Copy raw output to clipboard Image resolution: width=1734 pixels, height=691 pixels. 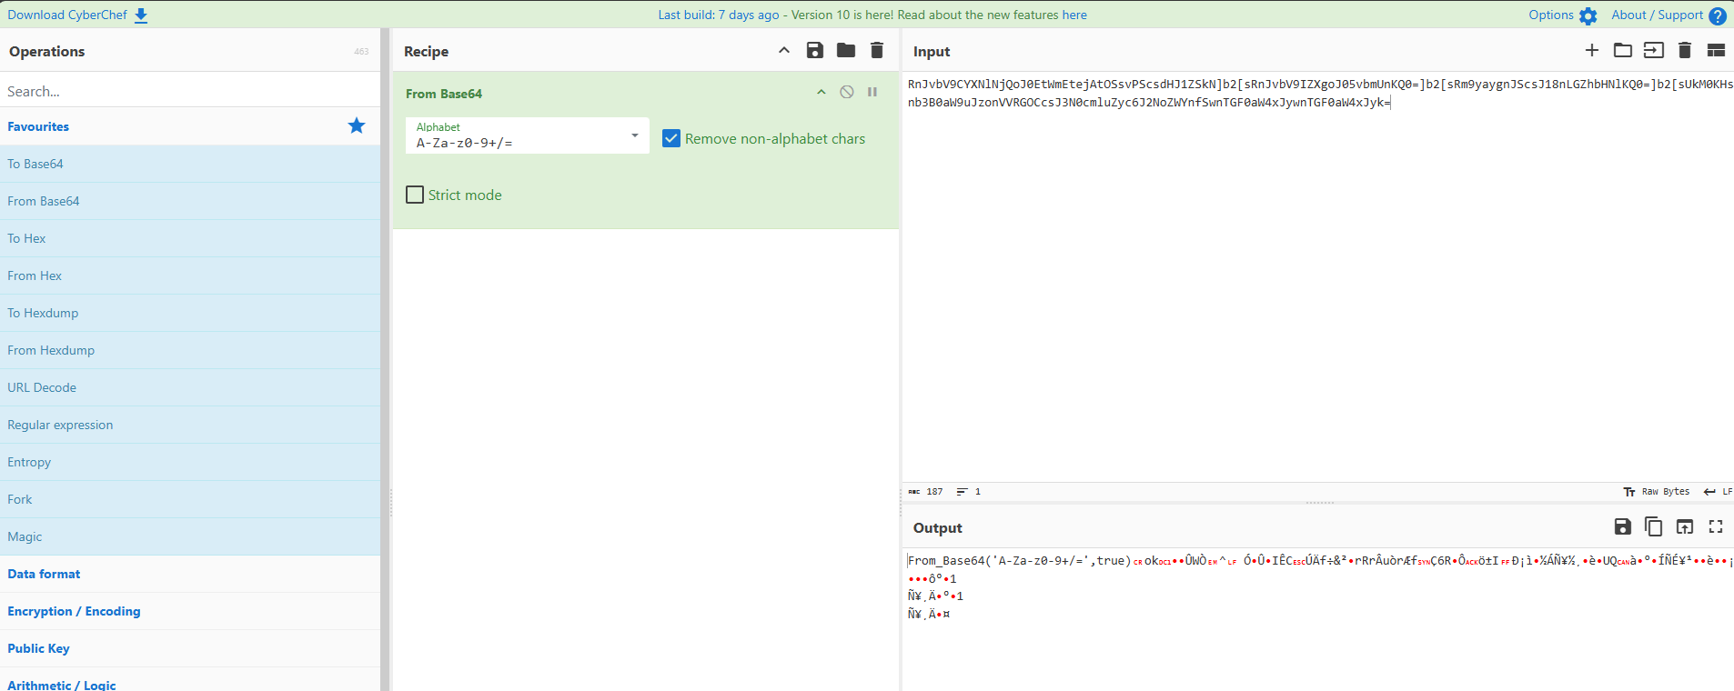tap(1654, 526)
